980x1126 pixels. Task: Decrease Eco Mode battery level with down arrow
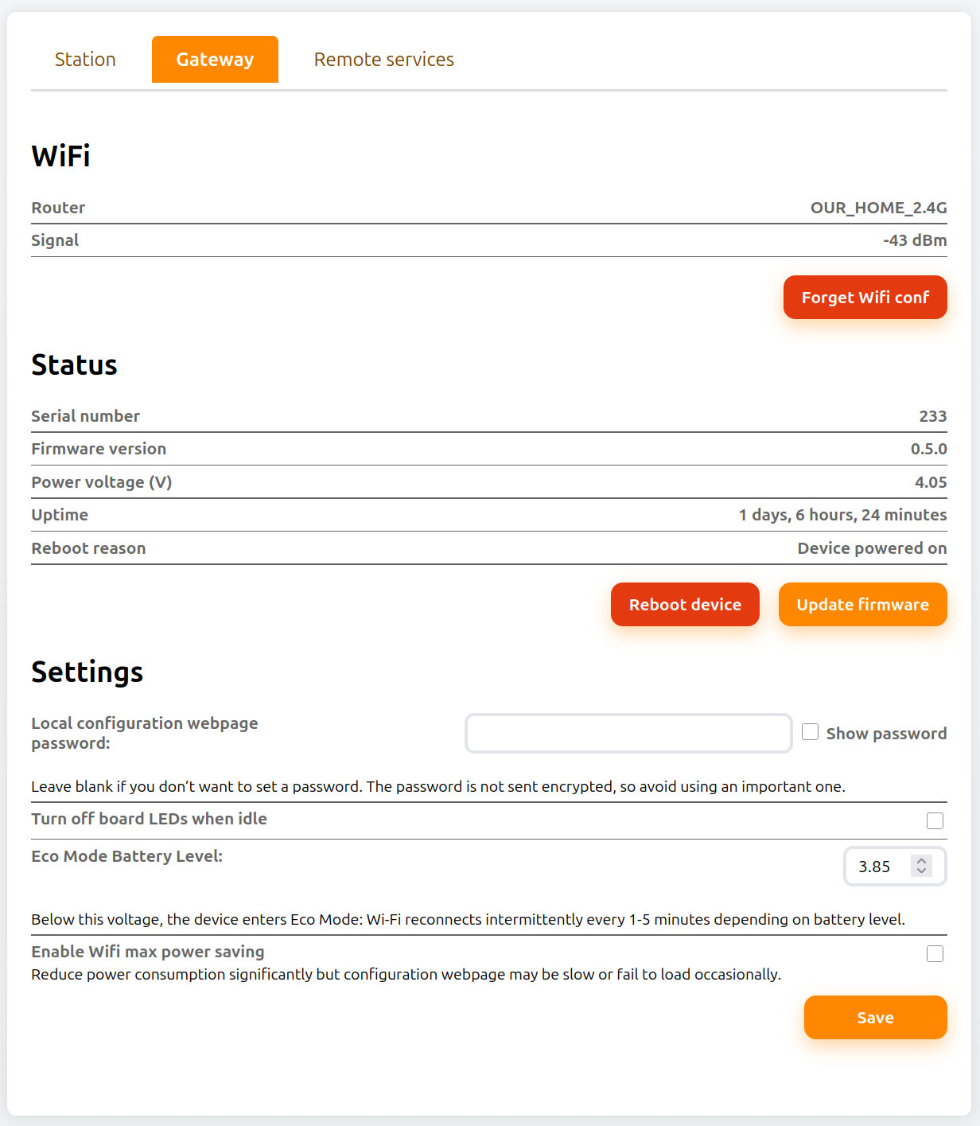(x=921, y=871)
